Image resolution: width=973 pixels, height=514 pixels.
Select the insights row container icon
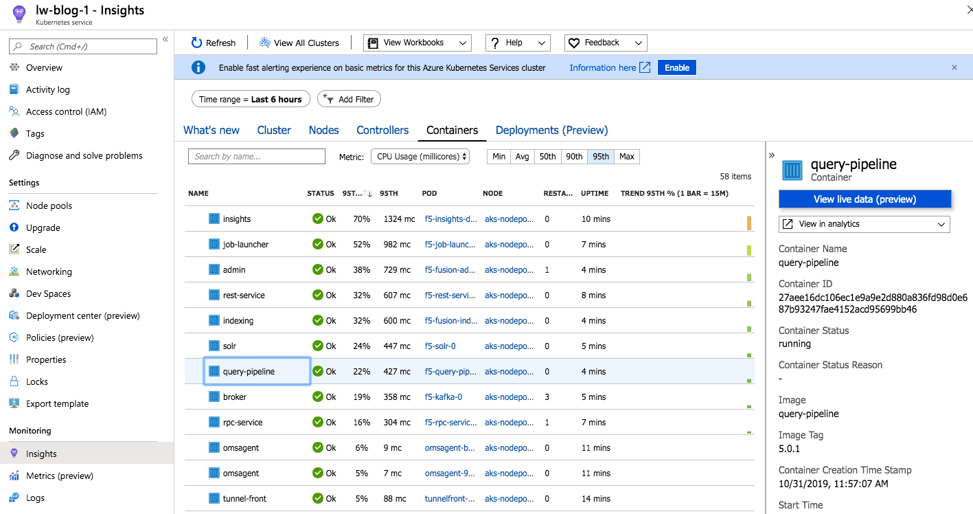pyautogui.click(x=214, y=219)
